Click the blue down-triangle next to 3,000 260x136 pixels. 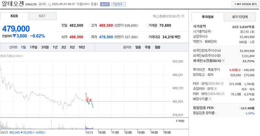[x=14, y=36]
